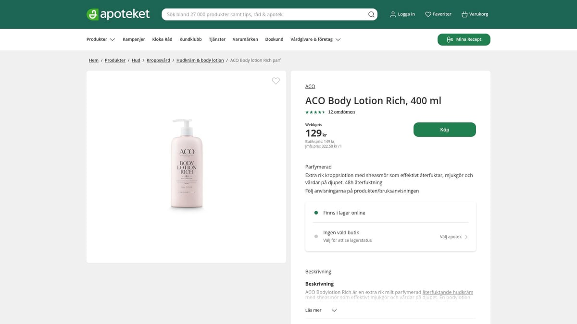The width and height of the screenshot is (577, 324).
Task: Open the Varumärken menu item
Action: tap(245, 39)
